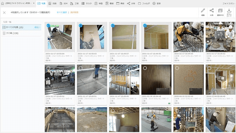Open the BIM tab
236x133 pixels.
(x=64, y=3)
